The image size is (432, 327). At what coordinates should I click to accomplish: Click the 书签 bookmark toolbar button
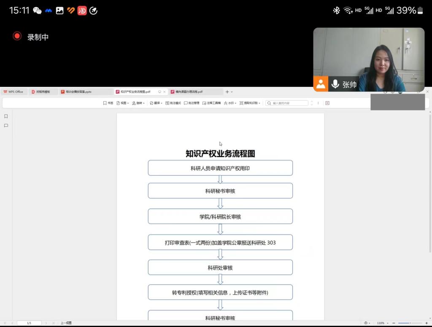[108, 103]
